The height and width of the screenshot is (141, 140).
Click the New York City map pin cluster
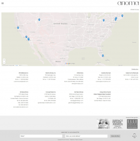(x=116, y=19)
